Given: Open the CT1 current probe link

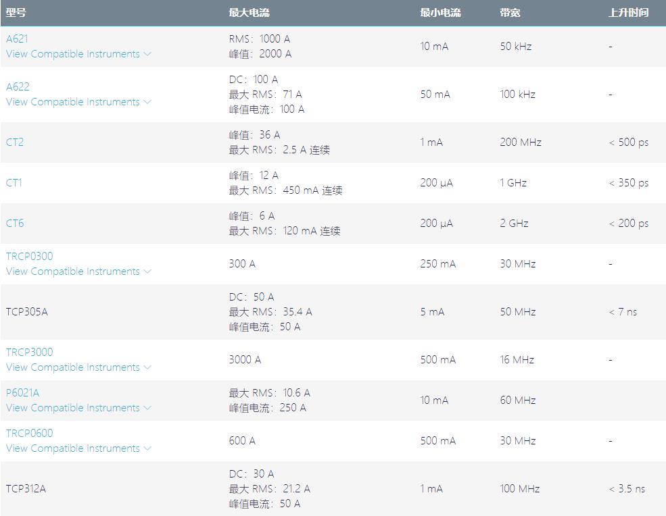Looking at the screenshot, I should pos(14,183).
